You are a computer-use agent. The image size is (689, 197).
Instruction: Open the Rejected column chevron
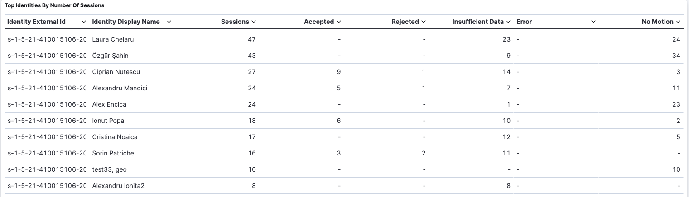(424, 22)
